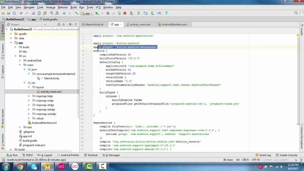Open the Gradle Console panel
Viewport: 304px width, 171px height.
point(286,155)
